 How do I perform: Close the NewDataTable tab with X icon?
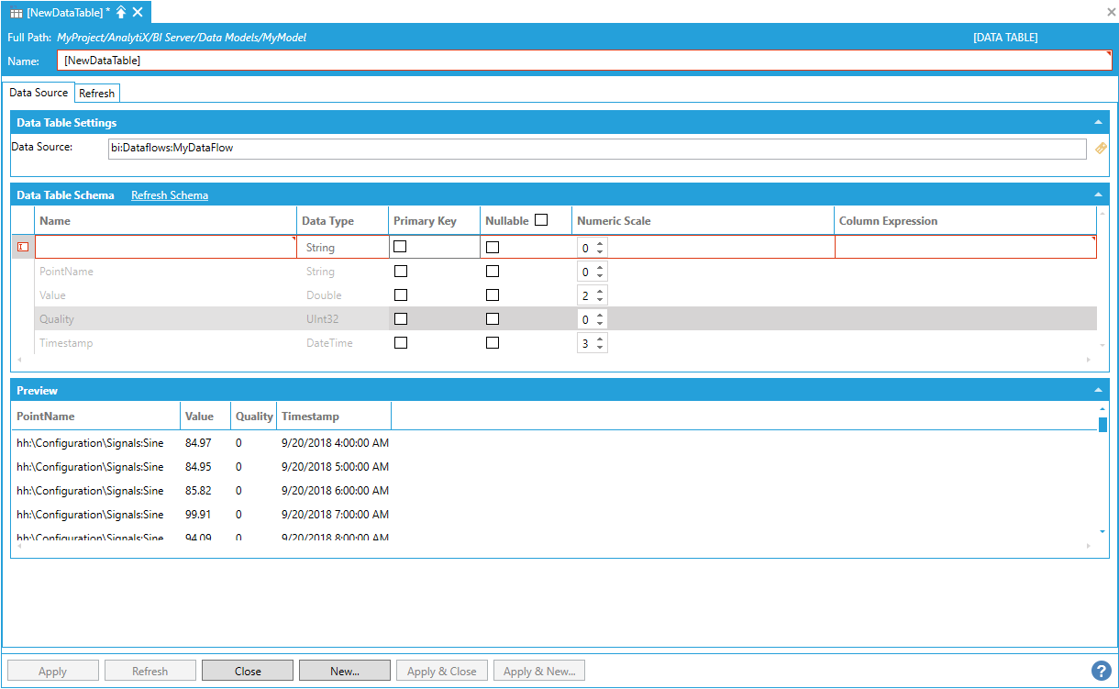click(138, 12)
